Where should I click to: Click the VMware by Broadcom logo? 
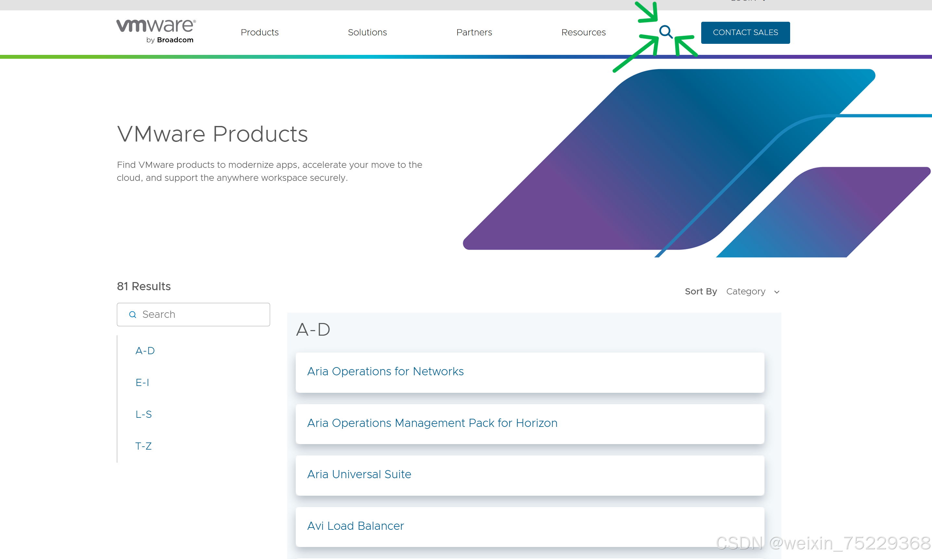[155, 31]
